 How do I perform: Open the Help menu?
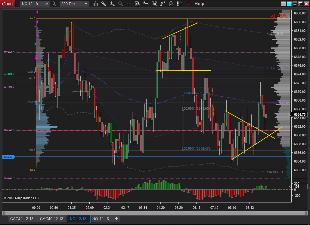click(199, 4)
